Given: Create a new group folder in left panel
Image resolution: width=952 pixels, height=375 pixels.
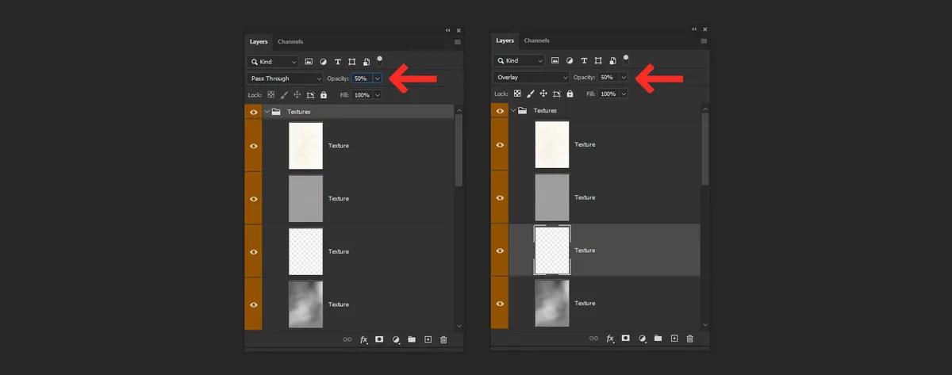Looking at the screenshot, I should pos(412,339).
